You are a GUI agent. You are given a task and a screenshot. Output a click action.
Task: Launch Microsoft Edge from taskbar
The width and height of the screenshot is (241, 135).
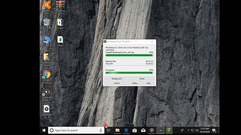click(126, 130)
